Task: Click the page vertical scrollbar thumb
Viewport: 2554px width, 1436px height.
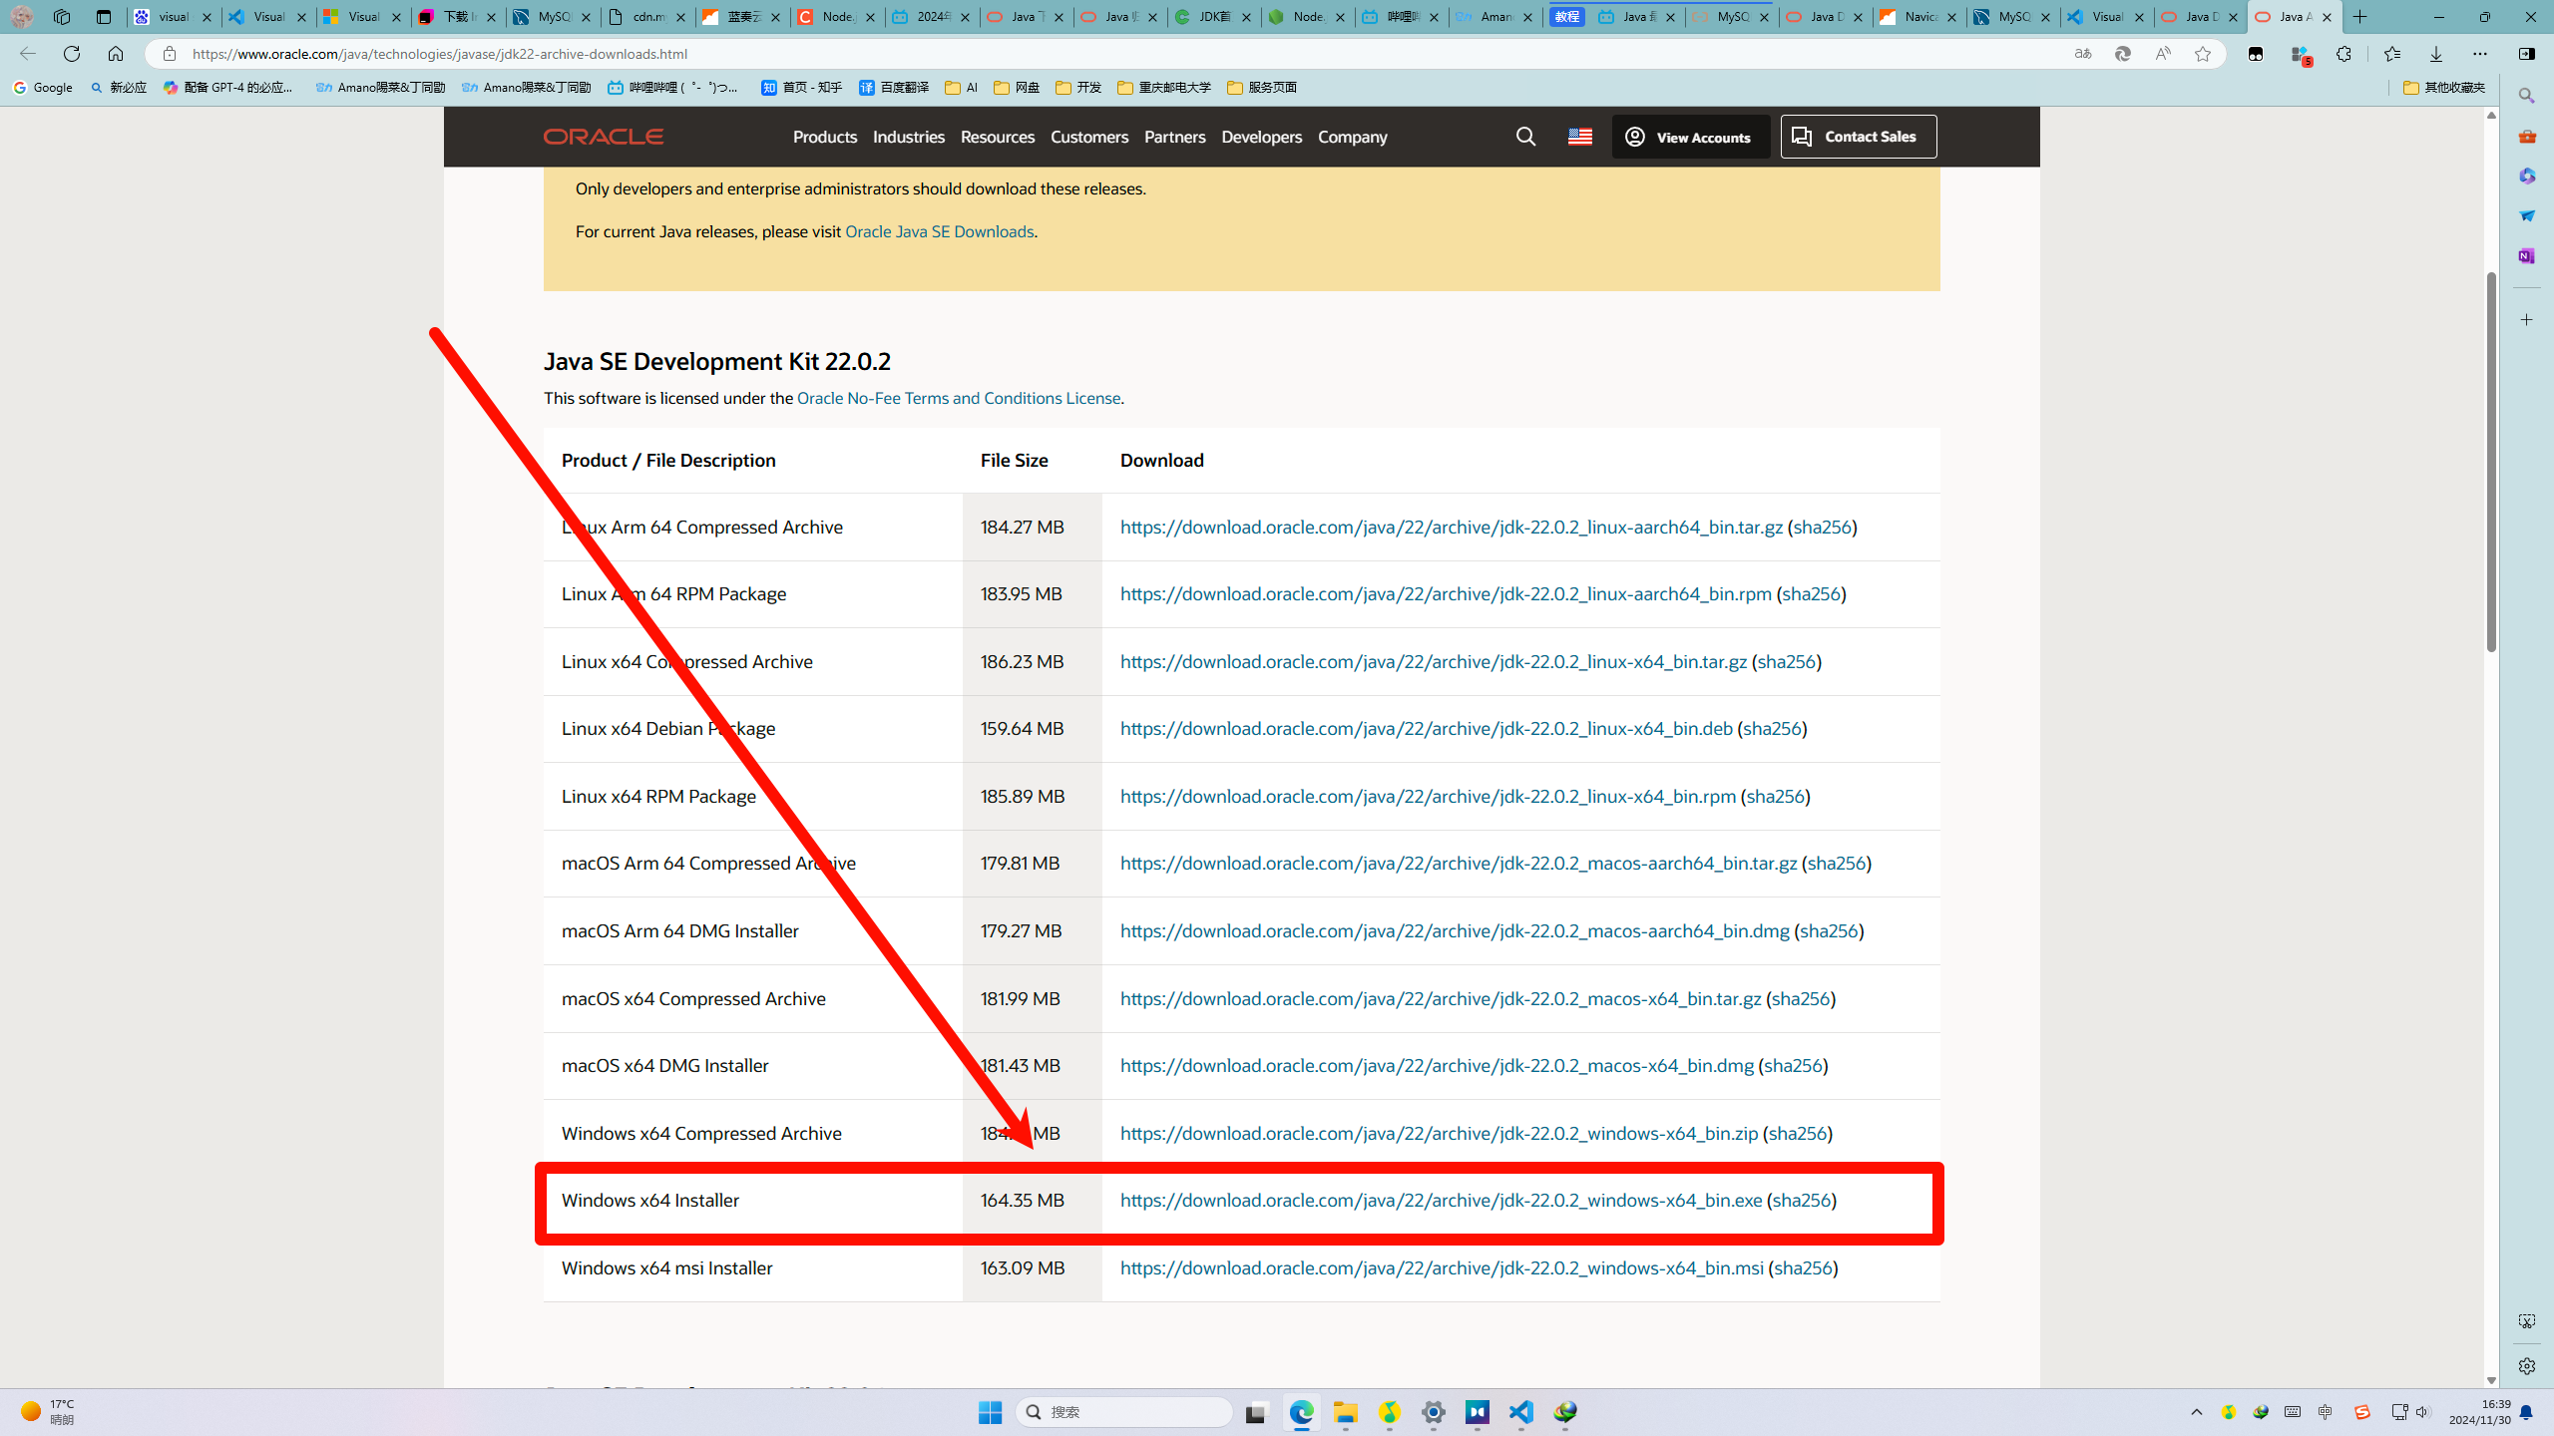Action: pos(2491,462)
